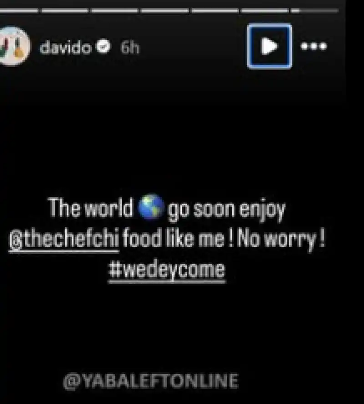Click the 'No worry !' text
Screen dimensions: 364x404
coord(281,240)
